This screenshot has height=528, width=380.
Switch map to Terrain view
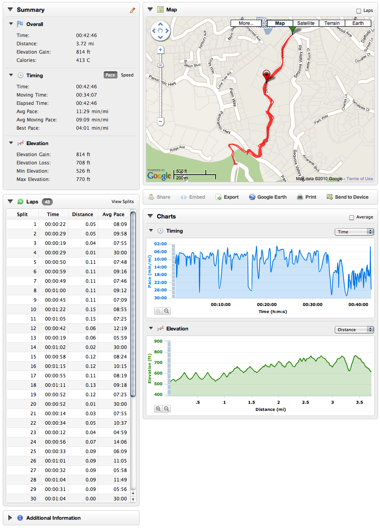pyautogui.click(x=332, y=23)
